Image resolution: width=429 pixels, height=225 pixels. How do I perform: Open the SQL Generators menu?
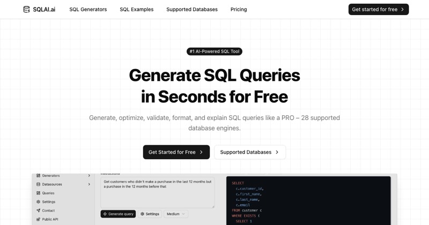click(88, 9)
